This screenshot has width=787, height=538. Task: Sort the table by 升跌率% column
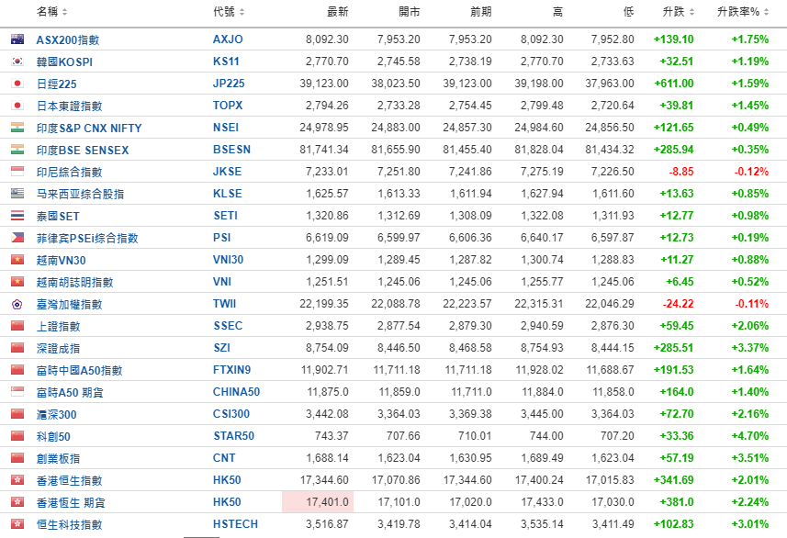(743, 12)
